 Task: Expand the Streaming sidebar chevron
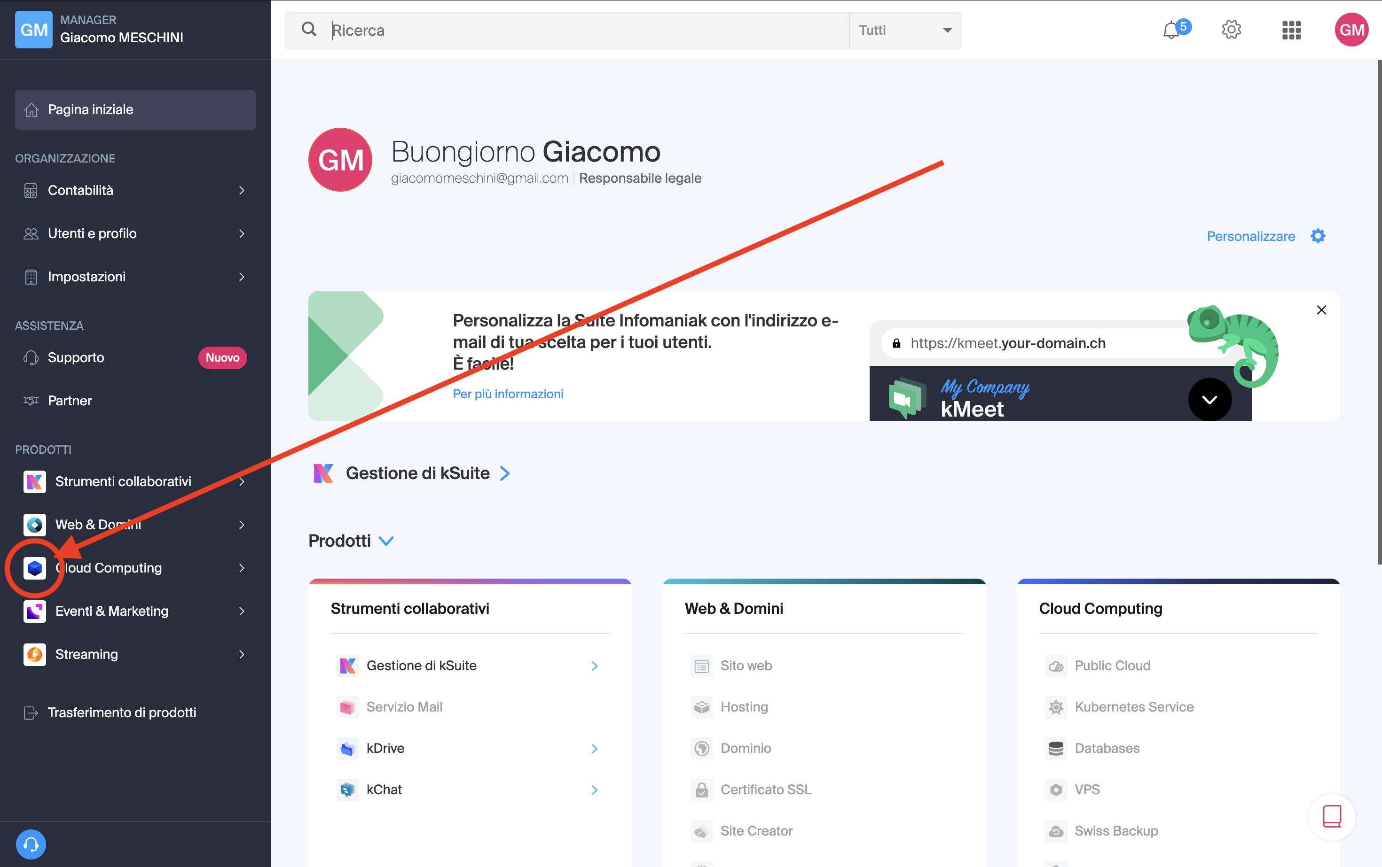pos(242,654)
